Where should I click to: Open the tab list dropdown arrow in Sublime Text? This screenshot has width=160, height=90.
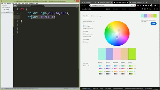78,6
